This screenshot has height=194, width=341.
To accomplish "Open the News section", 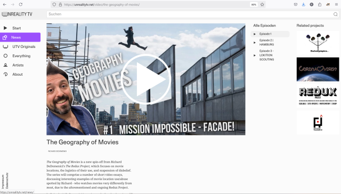I will [x=20, y=37].
